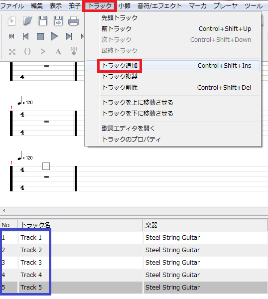Open the 拍子 menu
The width and height of the screenshot is (268, 299).
tap(75, 6)
